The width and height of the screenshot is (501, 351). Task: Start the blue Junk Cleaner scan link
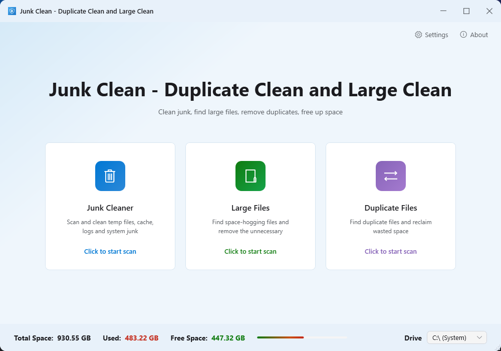[110, 251]
